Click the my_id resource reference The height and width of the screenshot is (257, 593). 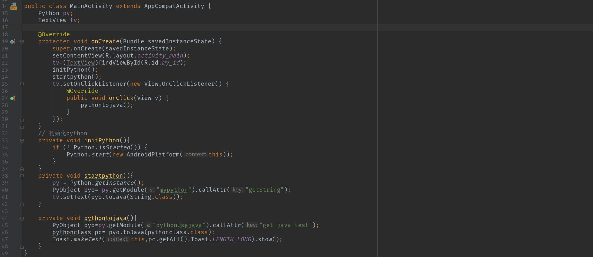pos(171,63)
